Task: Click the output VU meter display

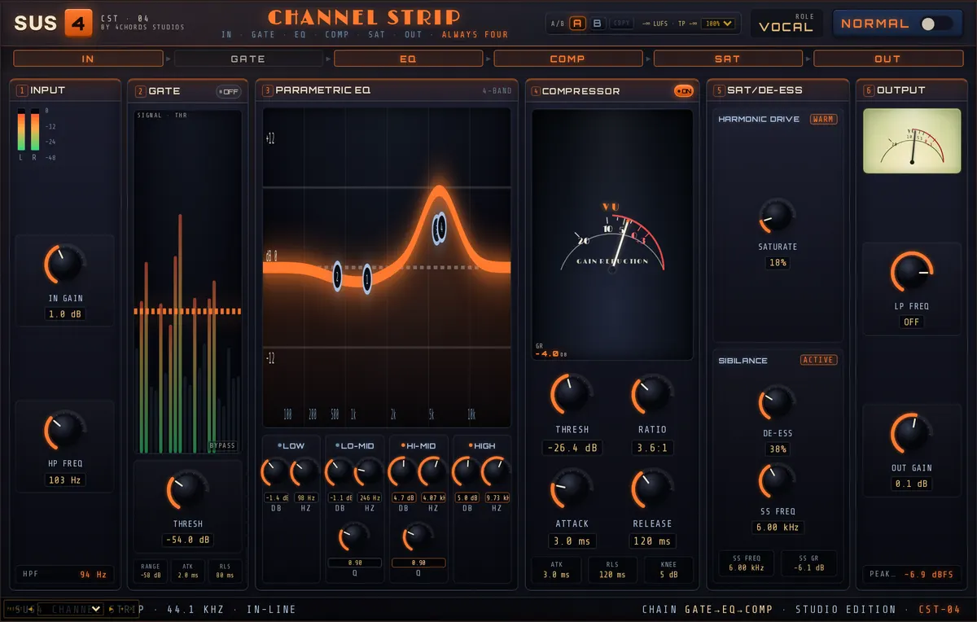Action: (x=911, y=141)
